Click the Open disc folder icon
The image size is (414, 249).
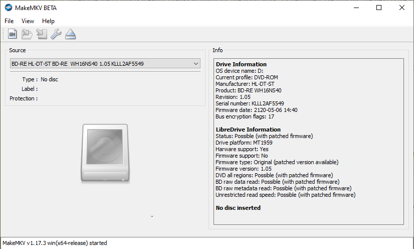pyautogui.click(x=27, y=34)
